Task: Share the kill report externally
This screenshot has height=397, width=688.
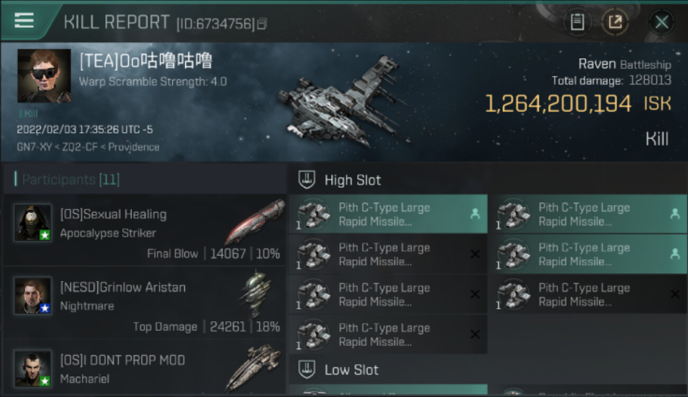Action: (615, 22)
